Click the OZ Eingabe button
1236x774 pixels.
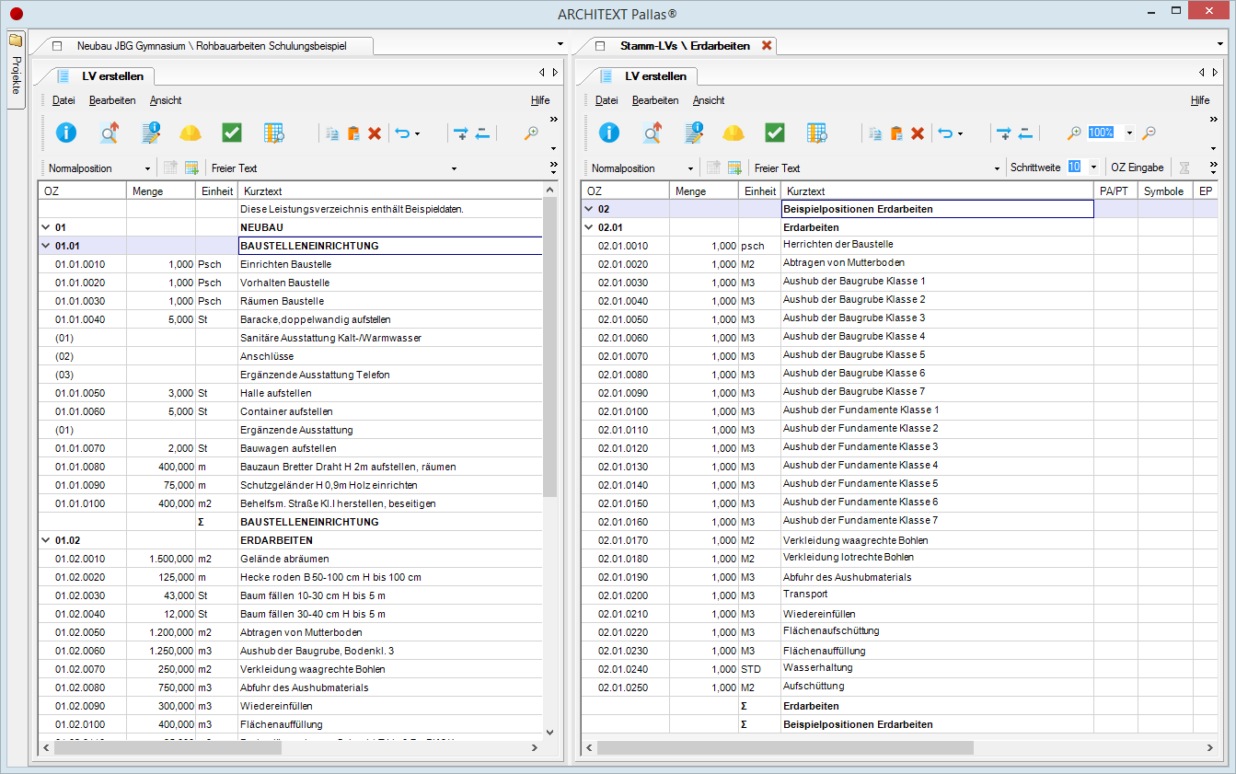(x=1137, y=168)
